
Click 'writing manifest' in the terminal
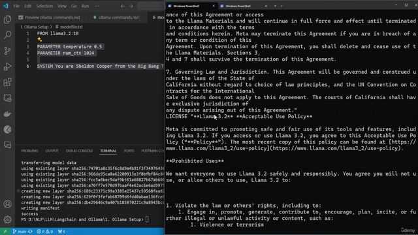point(40,208)
